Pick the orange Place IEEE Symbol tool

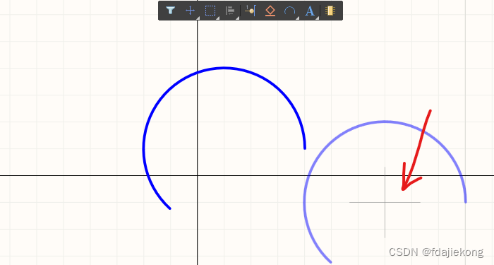point(270,11)
